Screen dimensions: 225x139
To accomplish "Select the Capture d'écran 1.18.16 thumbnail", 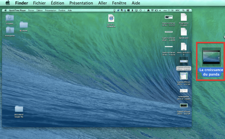I will pos(169,46).
